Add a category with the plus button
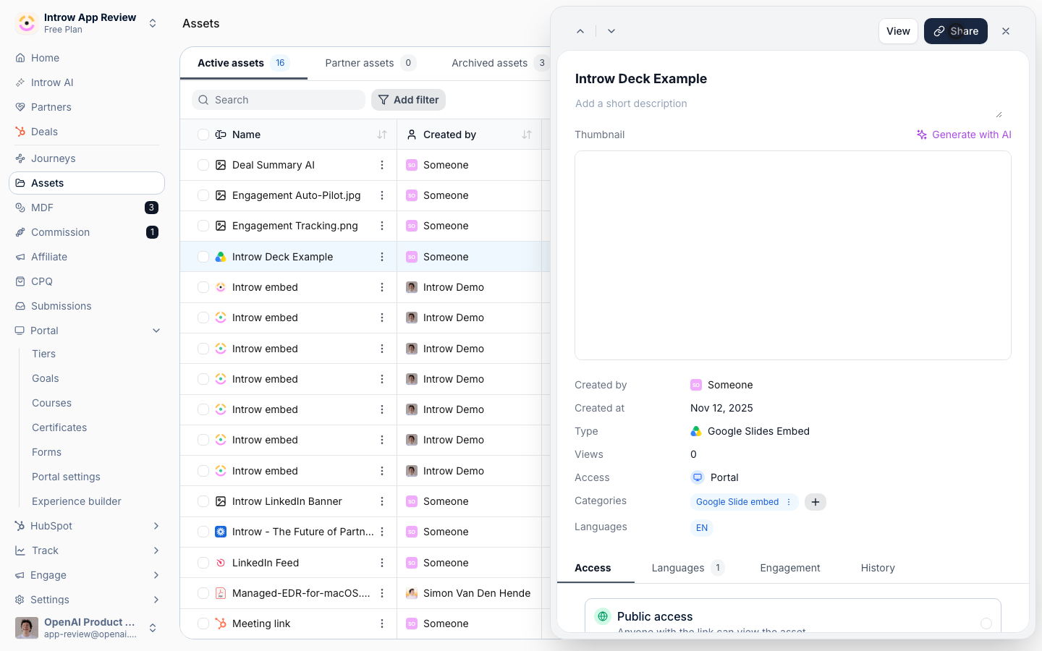 [816, 502]
